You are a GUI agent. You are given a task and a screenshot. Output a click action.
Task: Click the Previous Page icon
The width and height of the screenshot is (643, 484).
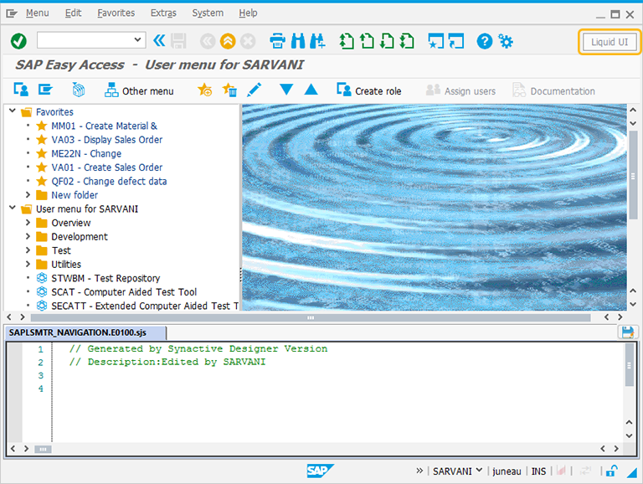click(367, 41)
